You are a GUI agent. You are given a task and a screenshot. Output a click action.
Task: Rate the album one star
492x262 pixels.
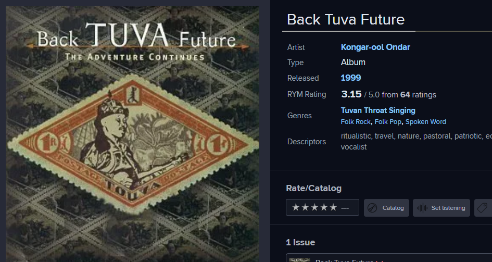coord(296,207)
